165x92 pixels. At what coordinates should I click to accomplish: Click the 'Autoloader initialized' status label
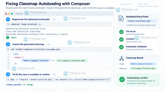(136, 47)
